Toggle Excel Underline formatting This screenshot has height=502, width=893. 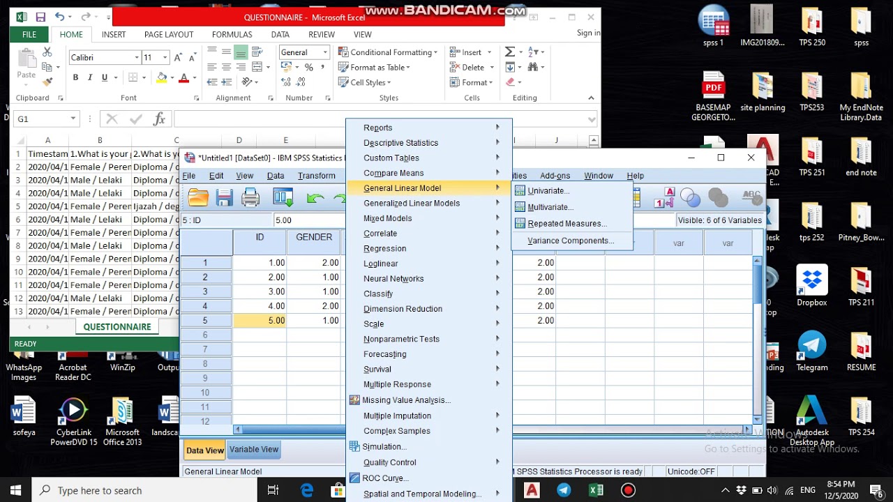tap(105, 77)
